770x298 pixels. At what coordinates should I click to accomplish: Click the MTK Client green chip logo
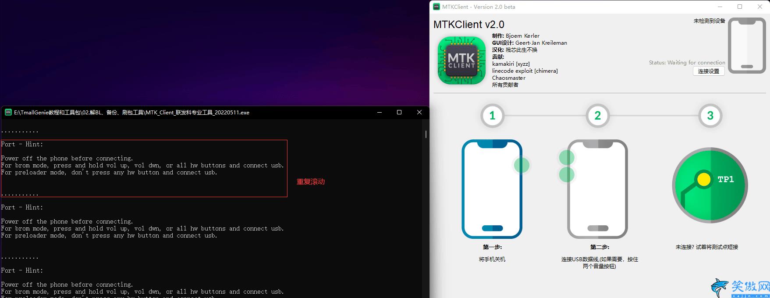pos(461,60)
